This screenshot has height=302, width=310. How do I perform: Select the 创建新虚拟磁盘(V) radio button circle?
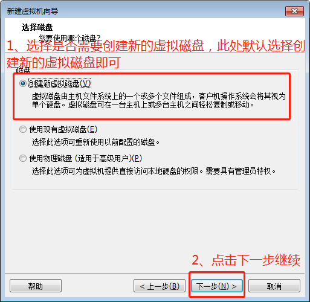pyautogui.click(x=23, y=83)
